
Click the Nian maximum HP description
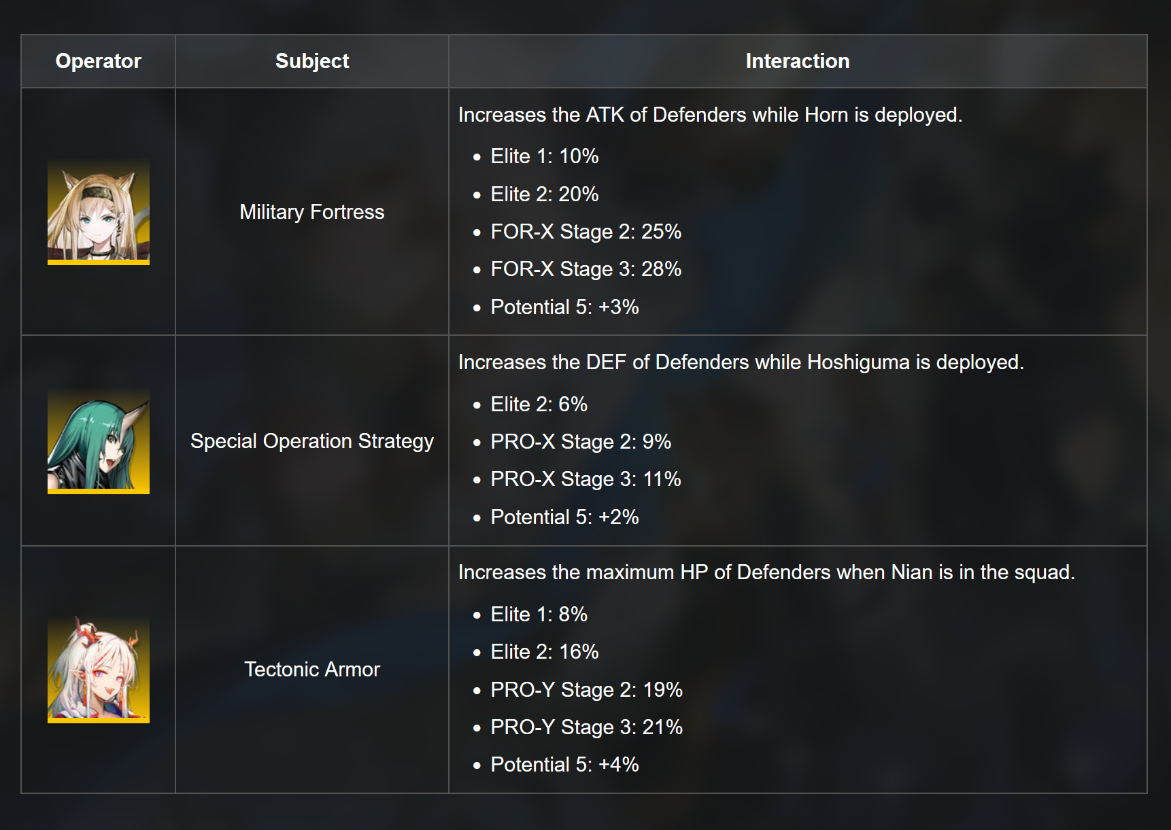point(766,572)
